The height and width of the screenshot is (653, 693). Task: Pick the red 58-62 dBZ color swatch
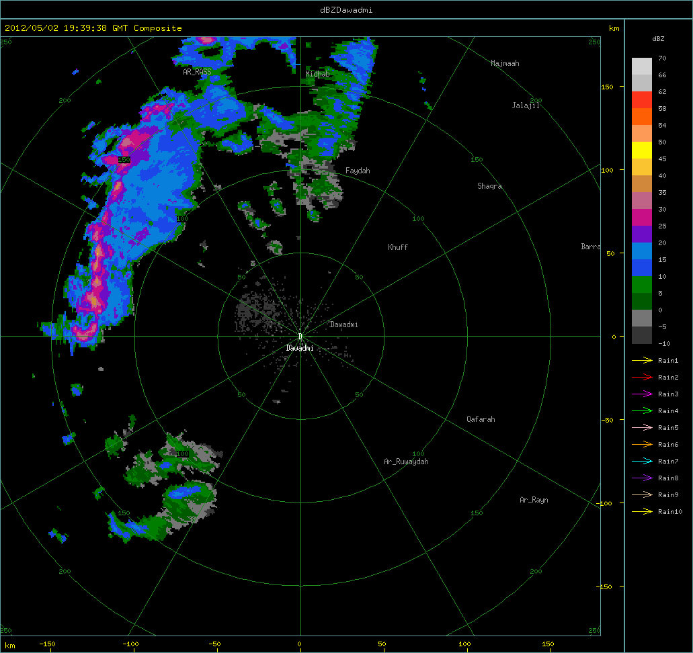[x=641, y=99]
